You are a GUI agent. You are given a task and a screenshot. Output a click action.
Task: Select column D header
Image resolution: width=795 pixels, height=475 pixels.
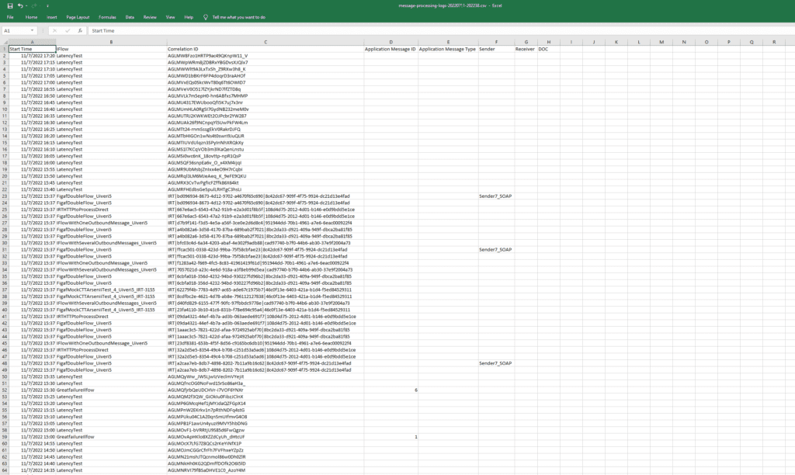pyautogui.click(x=391, y=42)
